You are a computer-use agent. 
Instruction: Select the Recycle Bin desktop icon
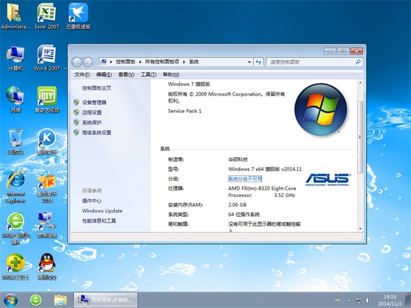tap(15, 141)
